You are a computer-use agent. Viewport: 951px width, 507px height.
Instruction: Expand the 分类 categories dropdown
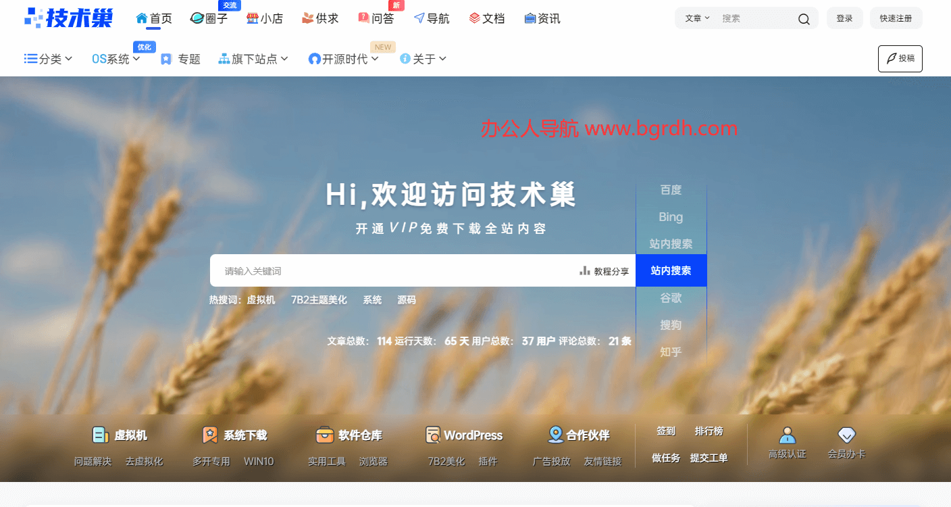(x=47, y=59)
